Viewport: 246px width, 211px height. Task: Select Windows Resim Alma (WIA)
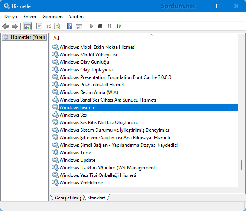point(89,92)
